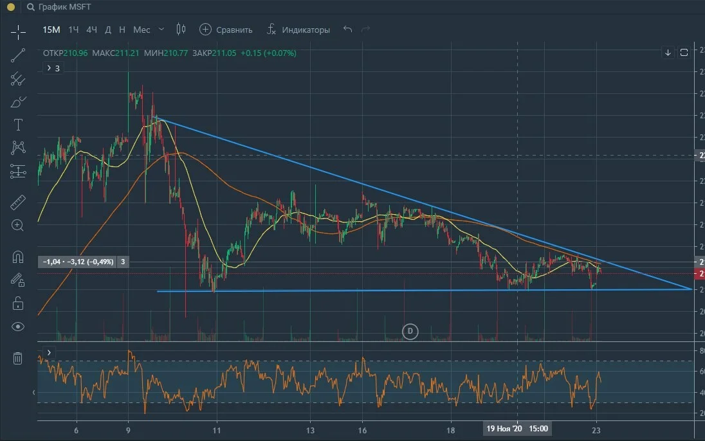Image resolution: width=705 pixels, height=441 pixels.
Task: Open the chart patterns tool
Action: (x=18, y=148)
